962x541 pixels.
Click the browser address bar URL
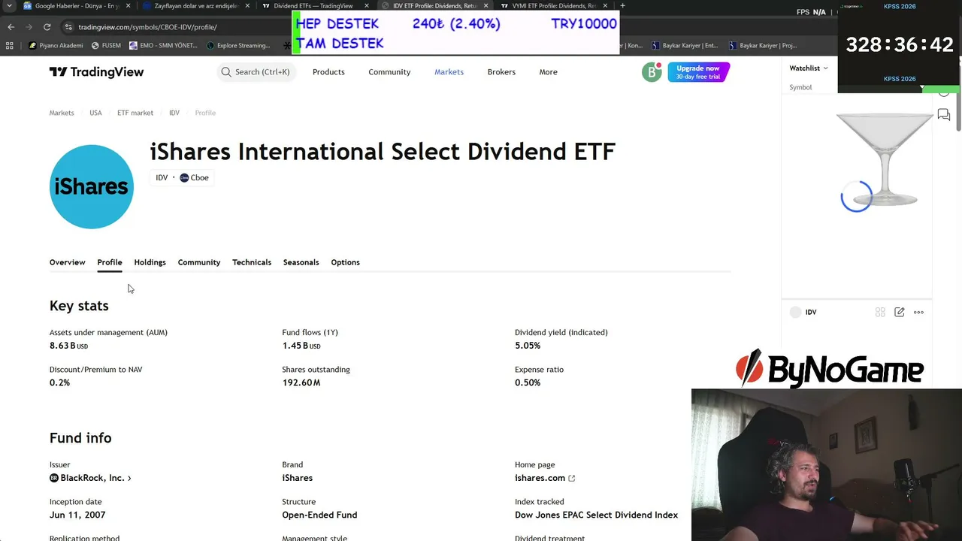tap(147, 27)
